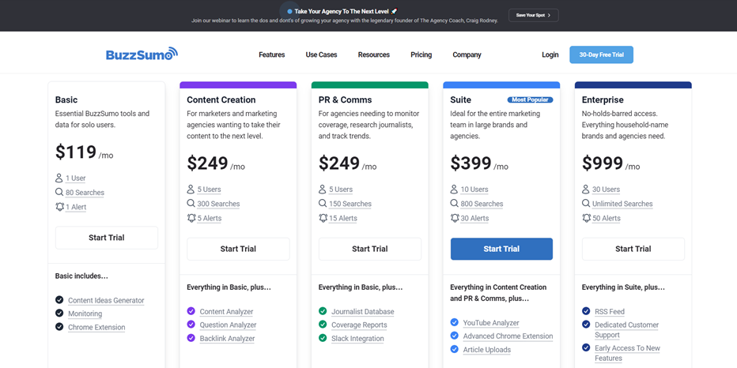Image resolution: width=737 pixels, height=368 pixels.
Task: Start trial for PR & Comms plan
Action: click(370, 249)
